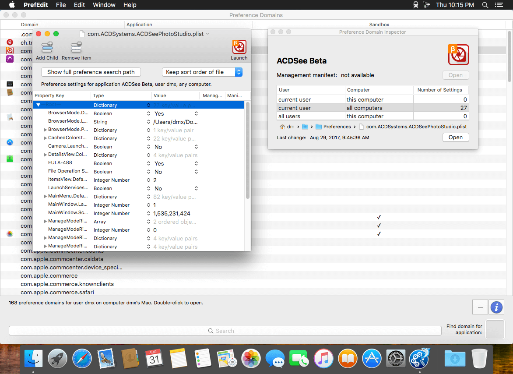This screenshot has height=374, width=513.
Task: Select the 'current user / all computers' row
Action: (372, 108)
